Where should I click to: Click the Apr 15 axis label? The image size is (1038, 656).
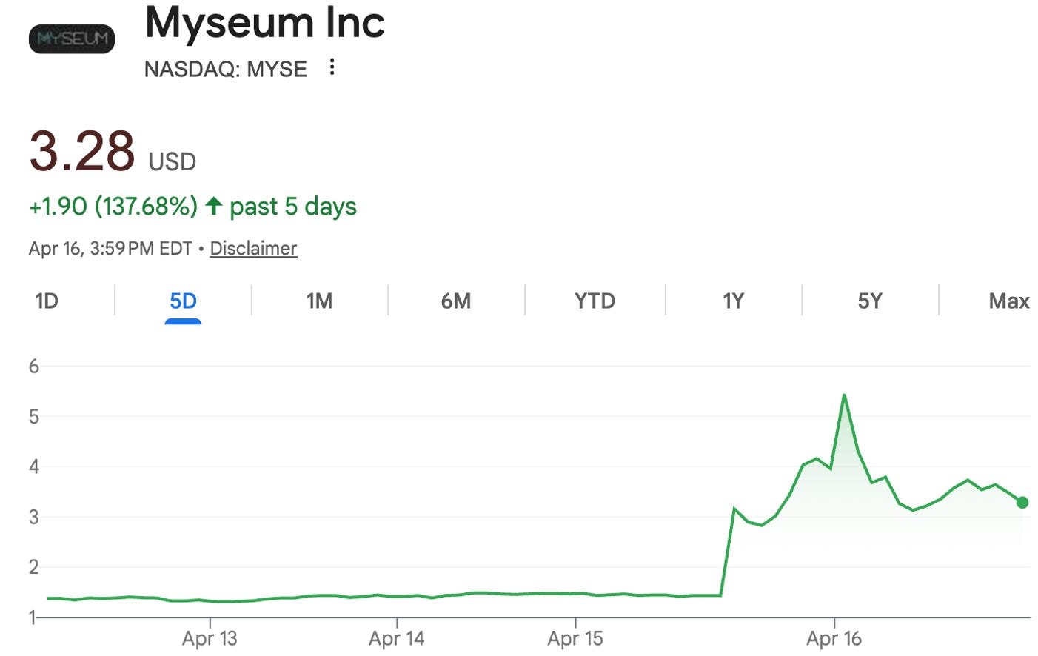(575, 638)
